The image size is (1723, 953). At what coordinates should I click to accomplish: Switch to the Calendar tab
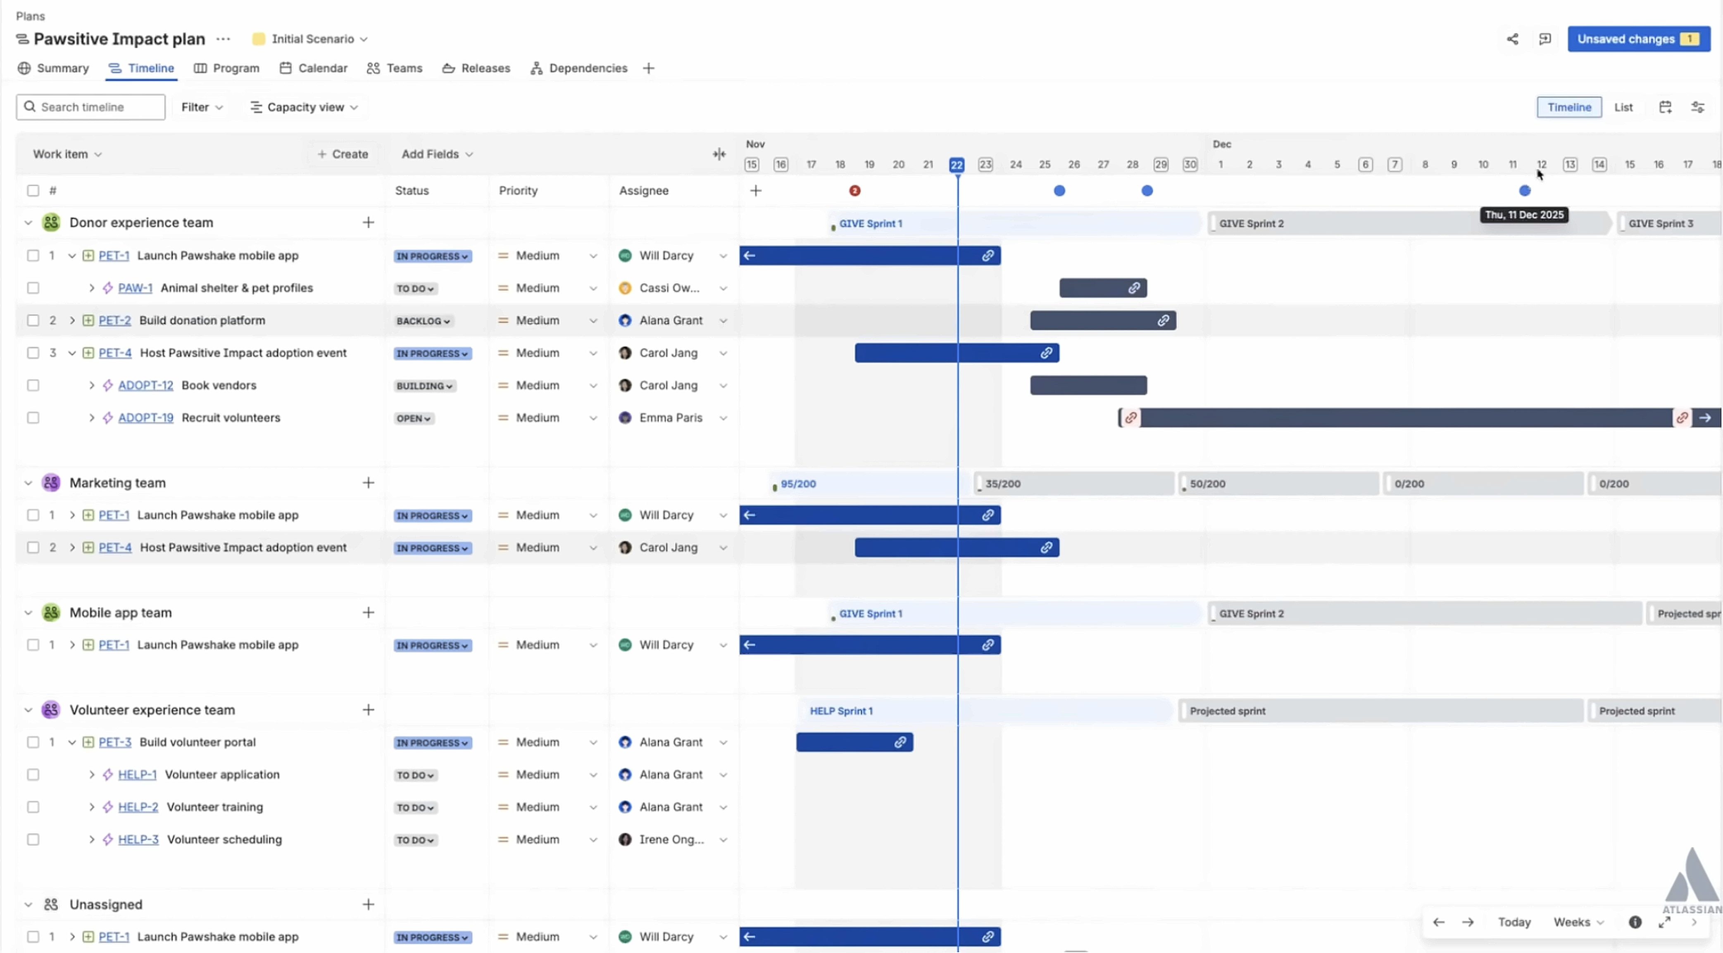click(314, 68)
